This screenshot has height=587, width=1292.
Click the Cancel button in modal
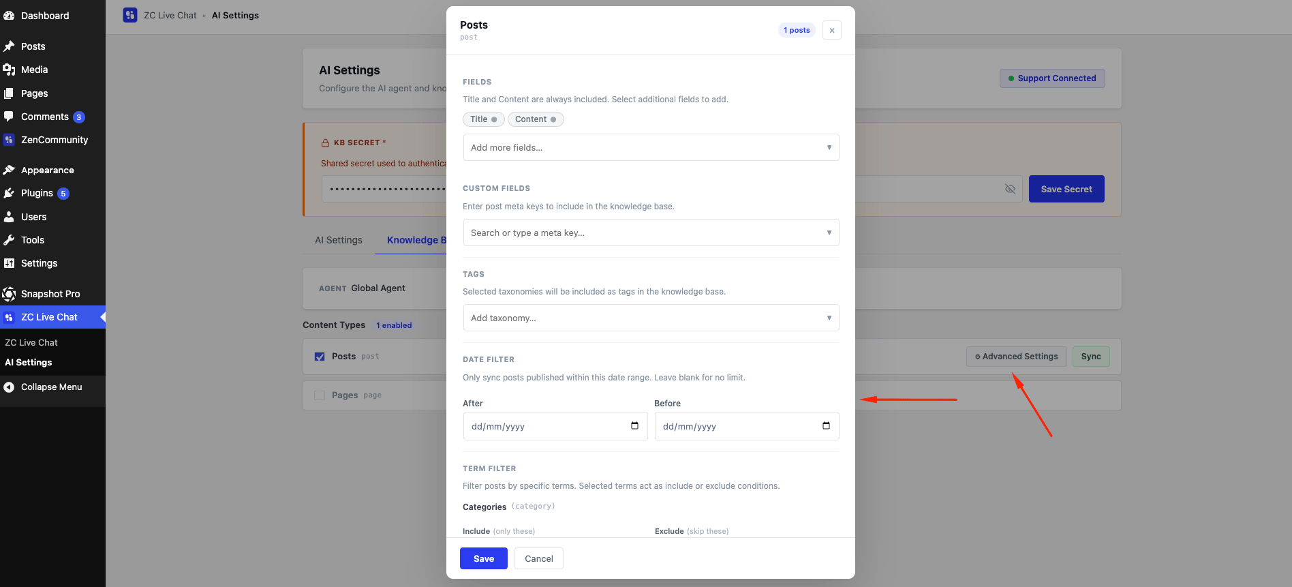539,558
